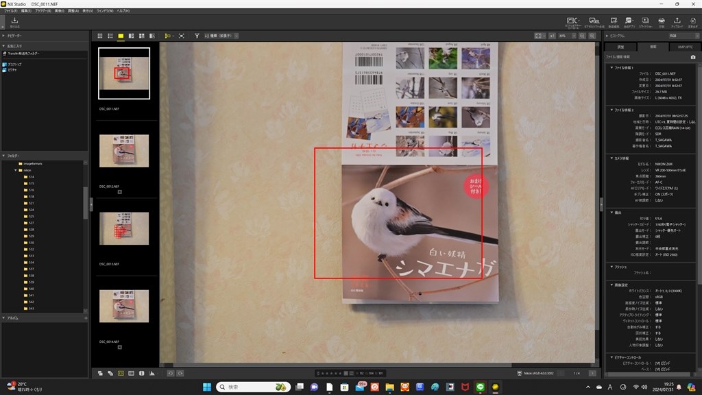Click the zoom out magnifier
The image size is (702, 395).
tap(582, 36)
